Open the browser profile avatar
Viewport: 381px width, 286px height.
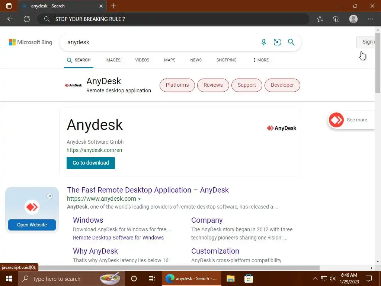click(353, 19)
